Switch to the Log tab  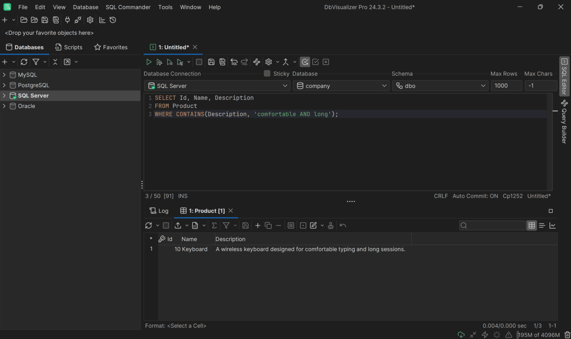click(x=159, y=210)
